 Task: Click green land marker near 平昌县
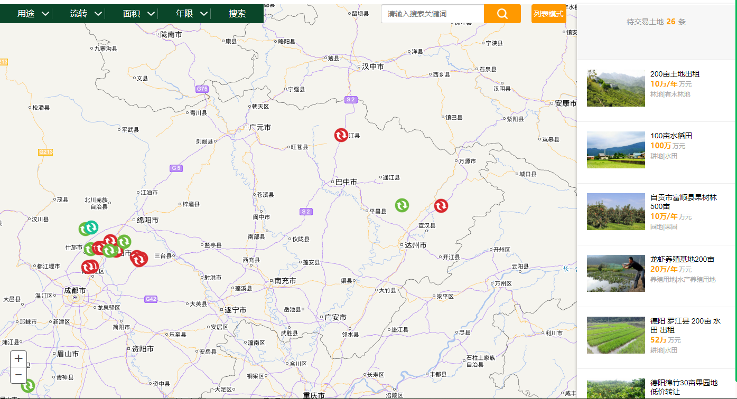click(x=402, y=205)
